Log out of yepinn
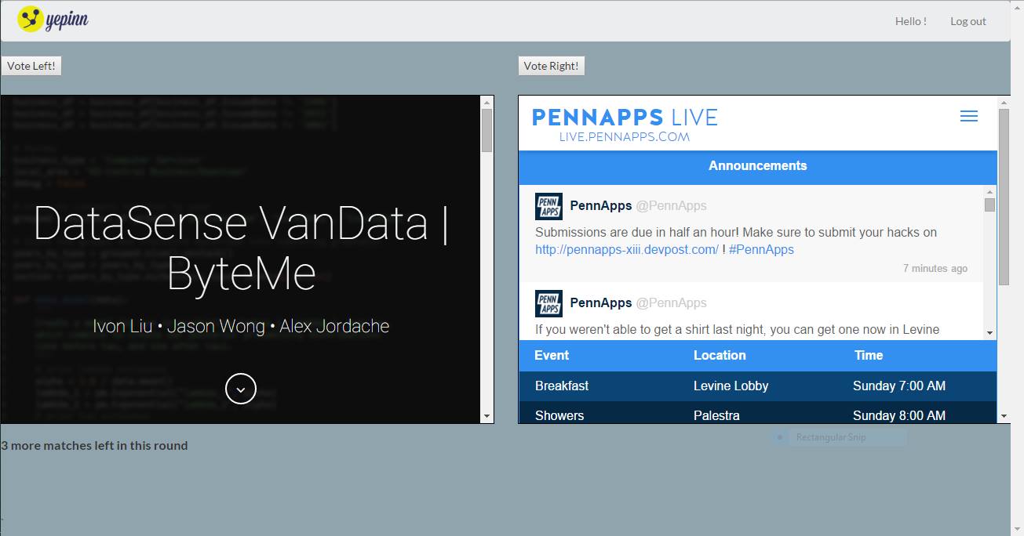 [x=968, y=21]
